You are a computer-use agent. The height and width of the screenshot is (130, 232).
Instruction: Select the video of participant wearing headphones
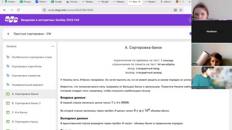point(212,78)
